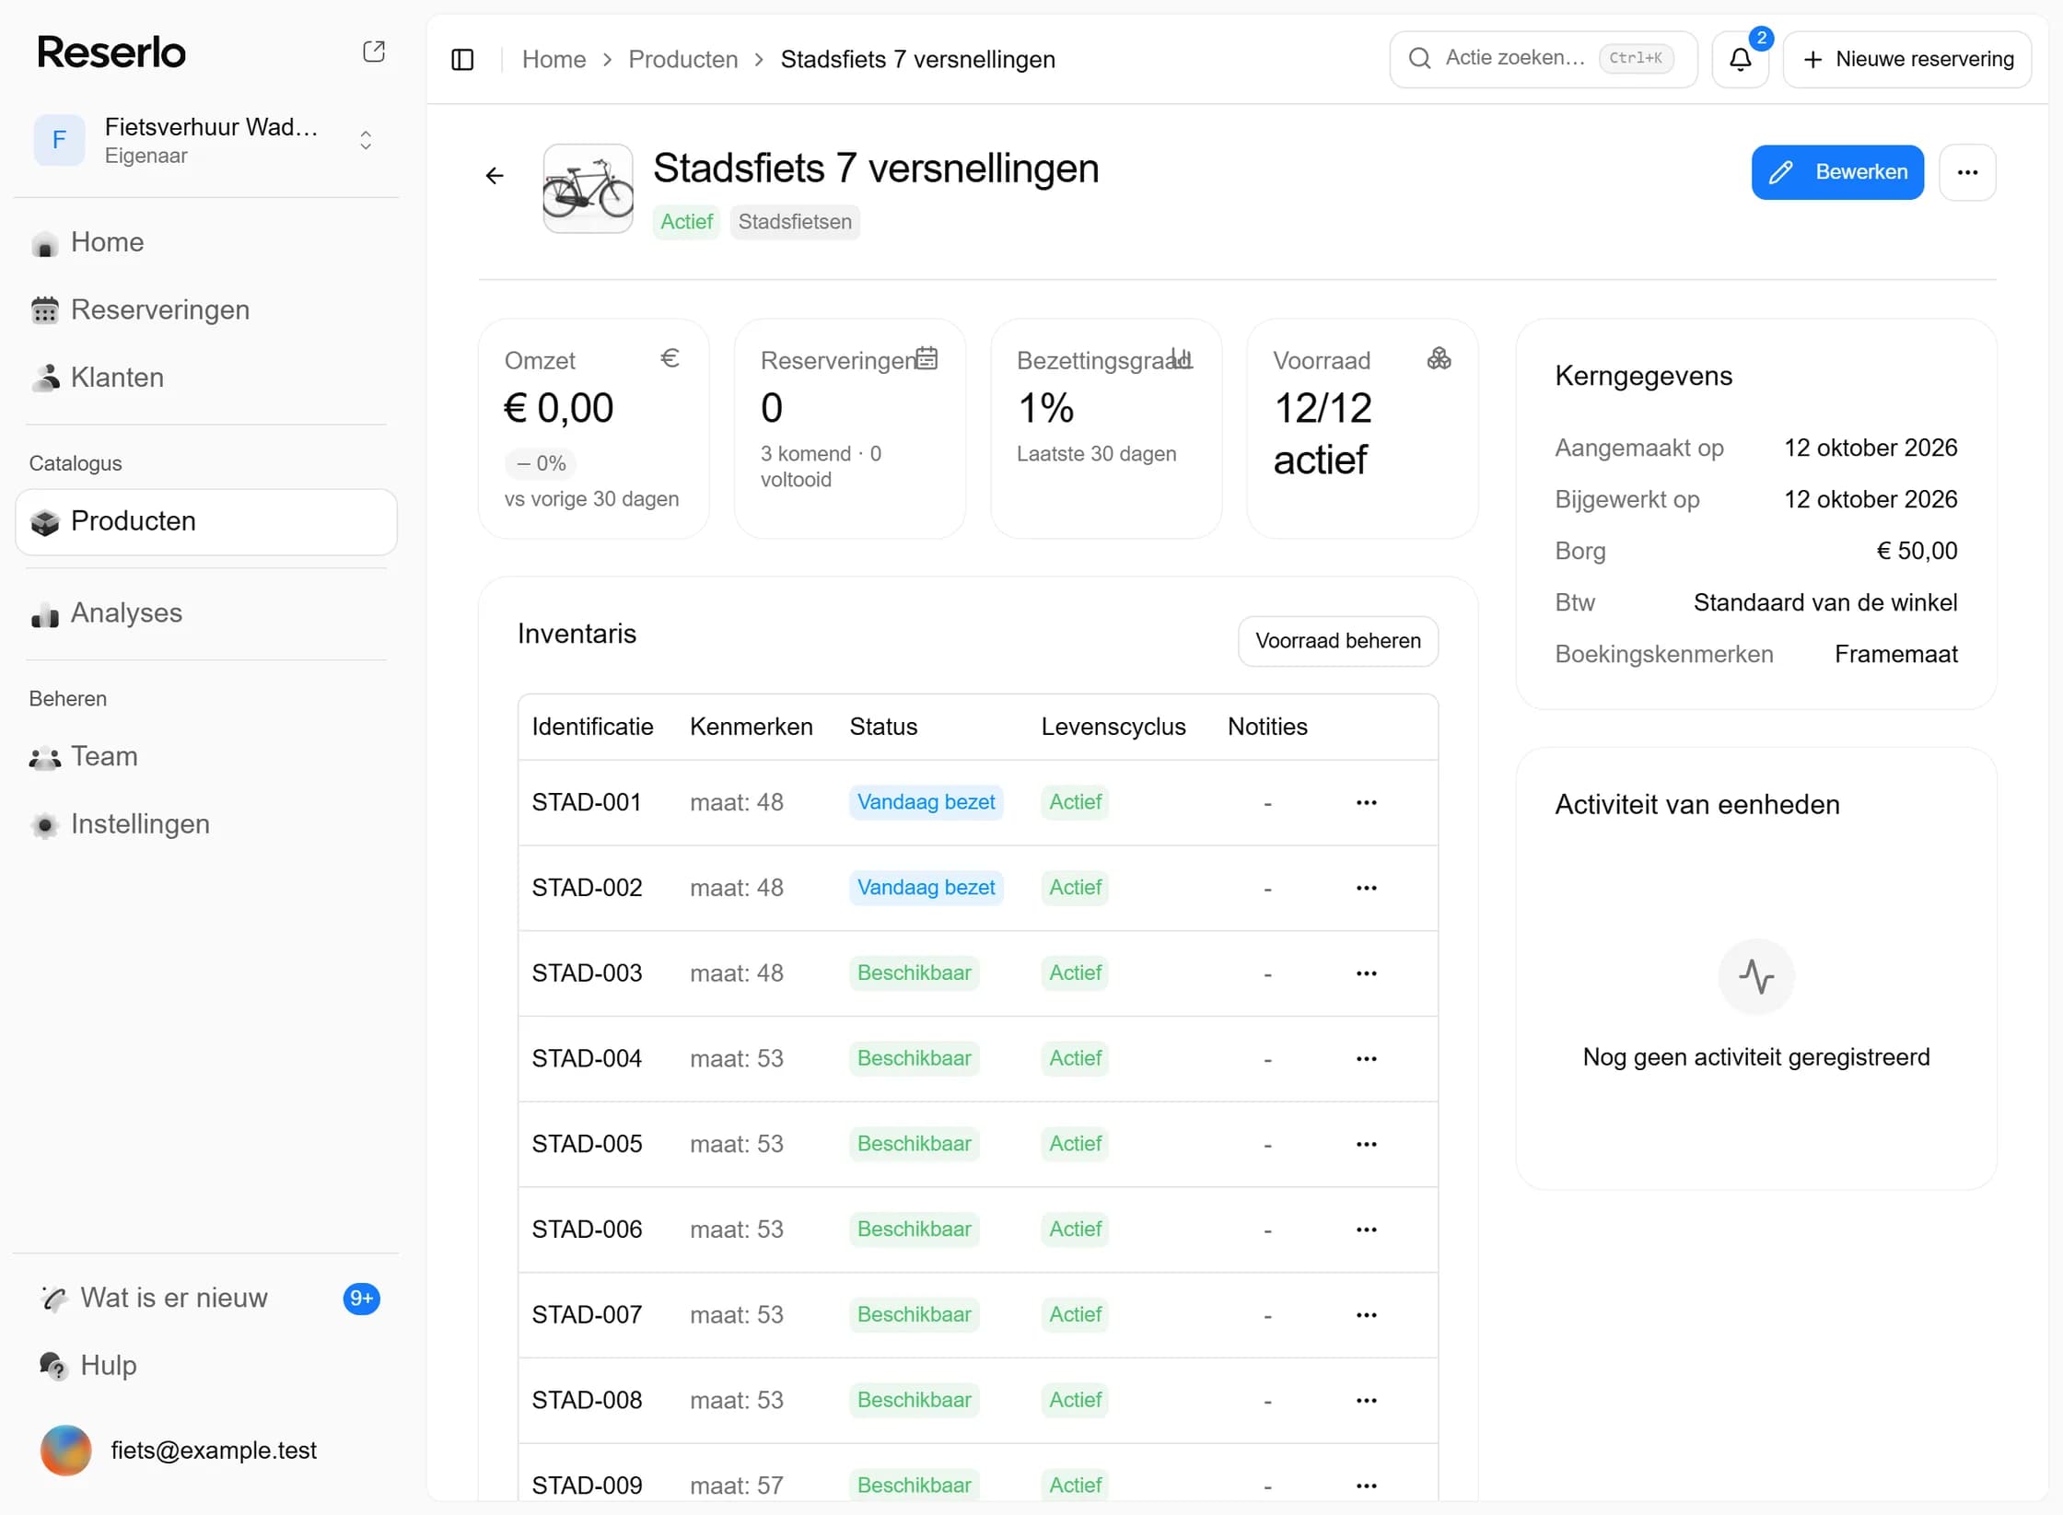This screenshot has height=1515, width=2063.
Task: Click the Framemaat booking attribute value
Action: (x=1895, y=655)
